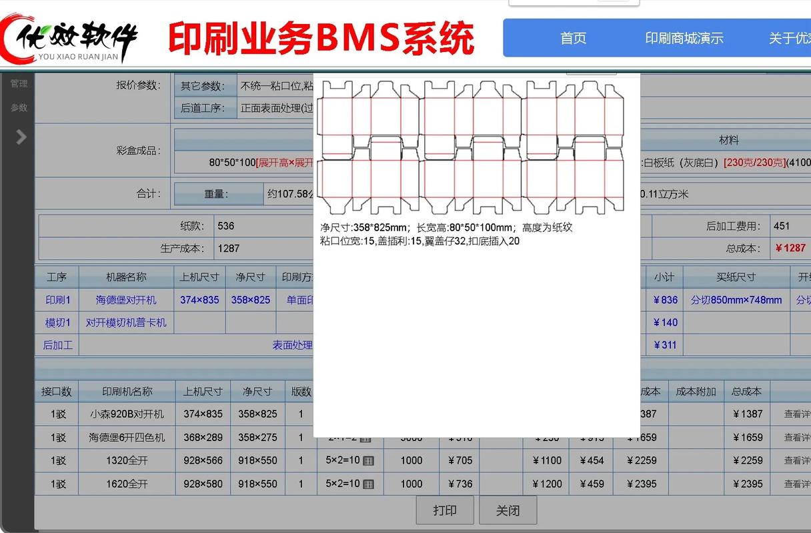The image size is (811, 533).
Task: Open layout grid icon in 1620全开 row
Action: (367, 484)
